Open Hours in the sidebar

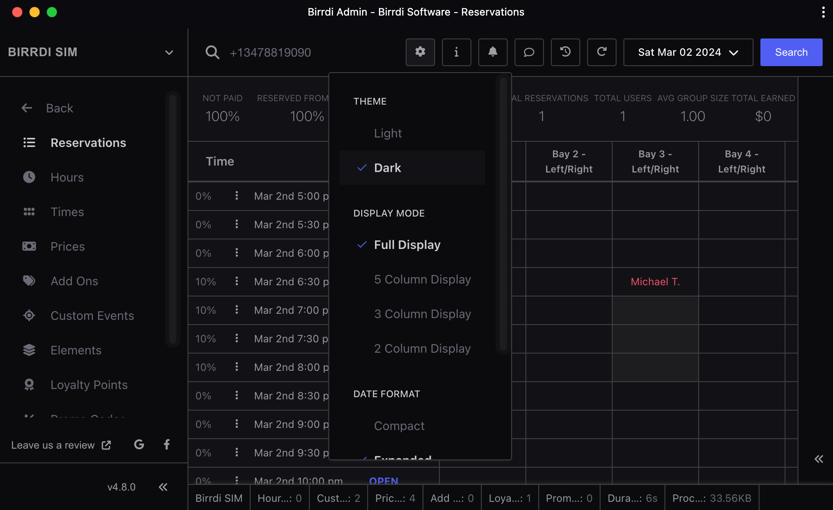click(x=53, y=177)
